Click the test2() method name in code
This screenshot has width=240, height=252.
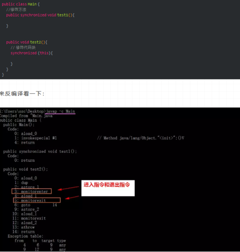click(39, 42)
